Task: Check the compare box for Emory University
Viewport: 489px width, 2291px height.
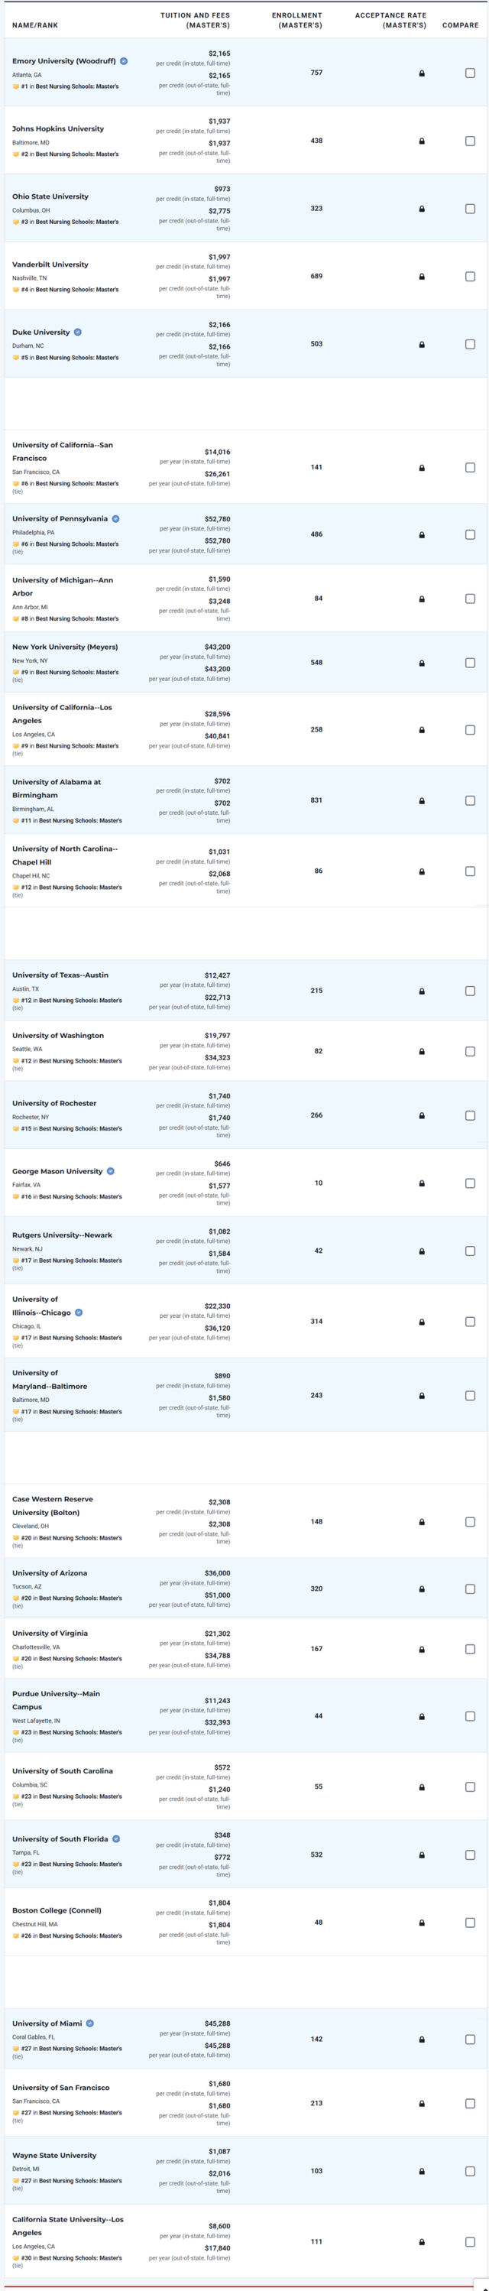Action: [x=471, y=73]
